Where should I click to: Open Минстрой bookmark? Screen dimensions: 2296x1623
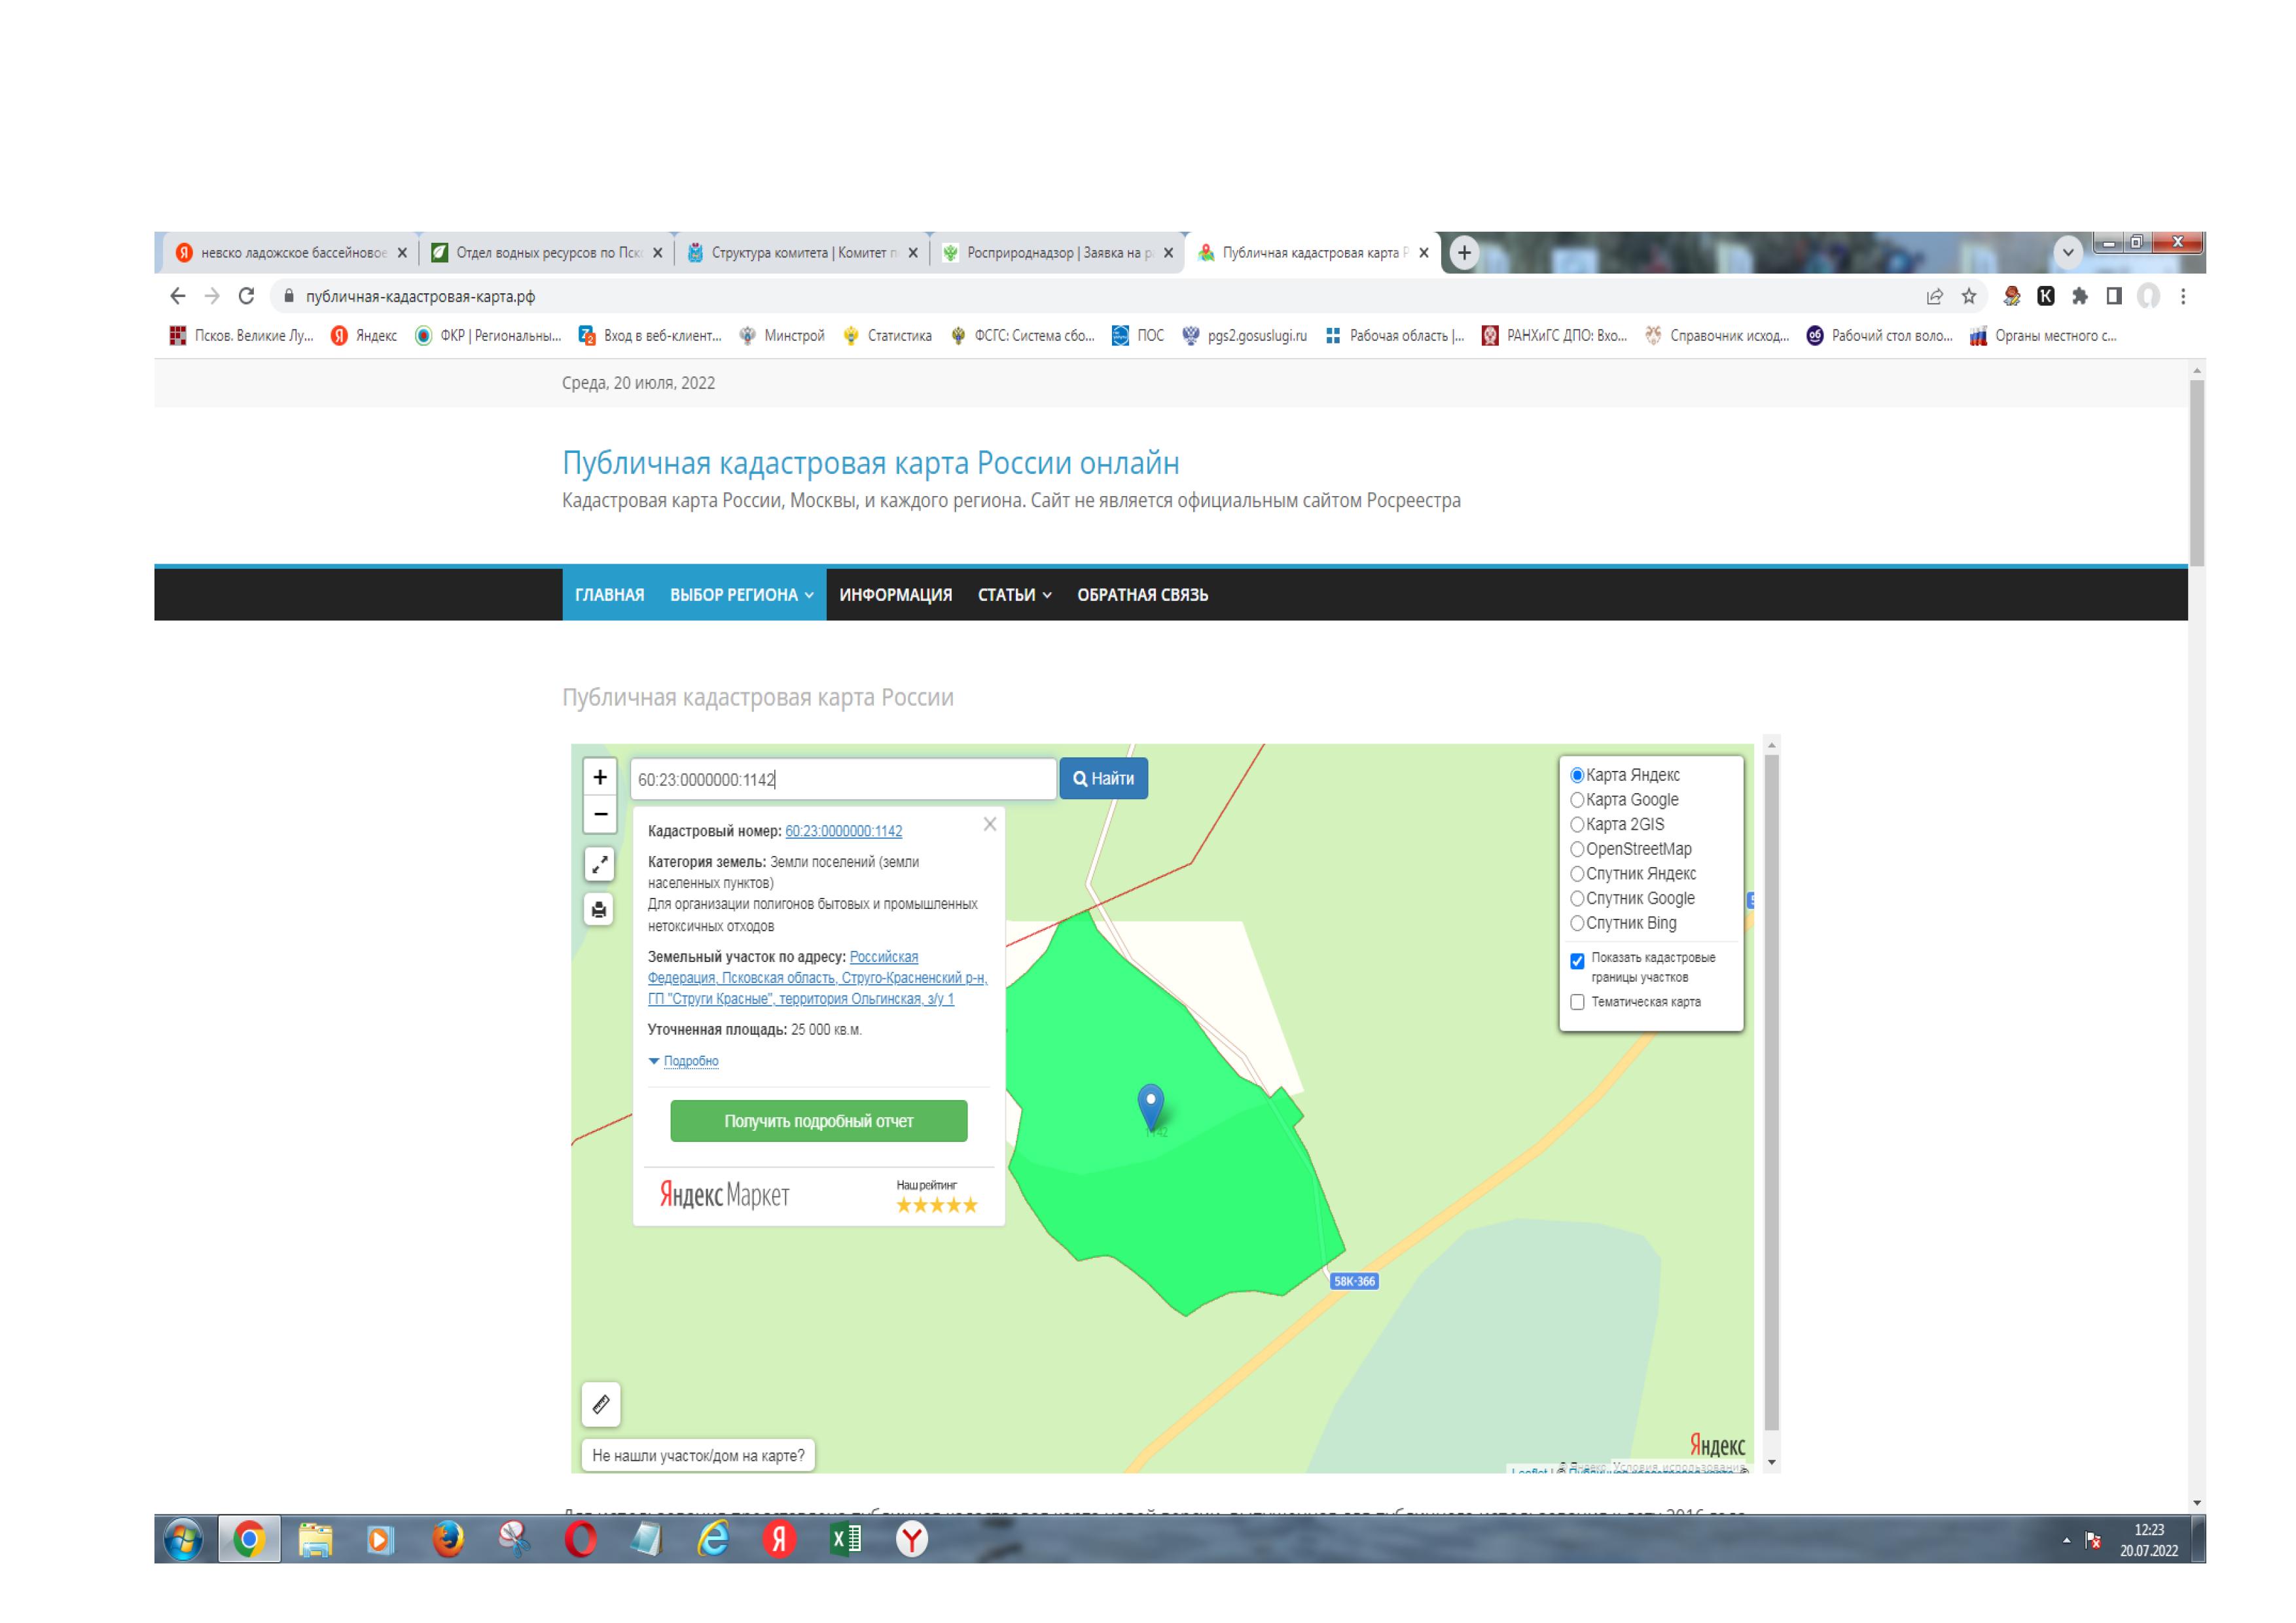click(783, 336)
